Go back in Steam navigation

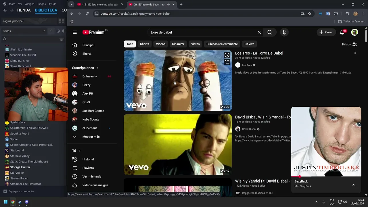(x=5, y=10)
